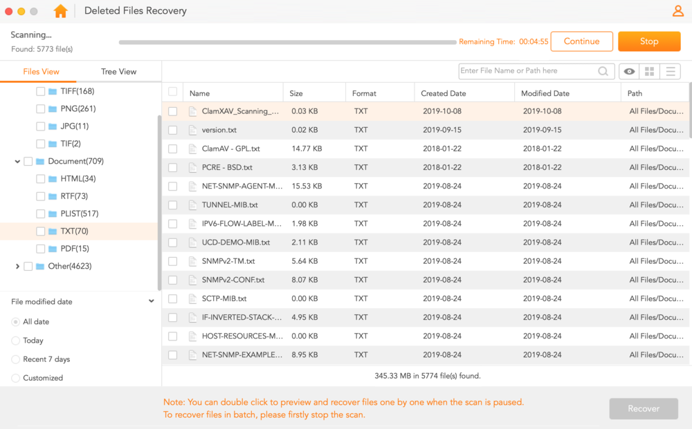Image resolution: width=692 pixels, height=429 pixels.
Task: Sort by the Path column header
Action: click(635, 93)
